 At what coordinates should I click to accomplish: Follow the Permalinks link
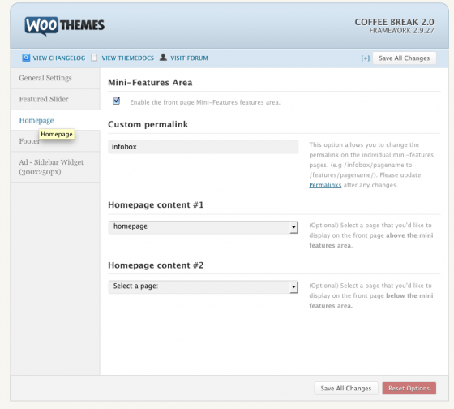325,185
